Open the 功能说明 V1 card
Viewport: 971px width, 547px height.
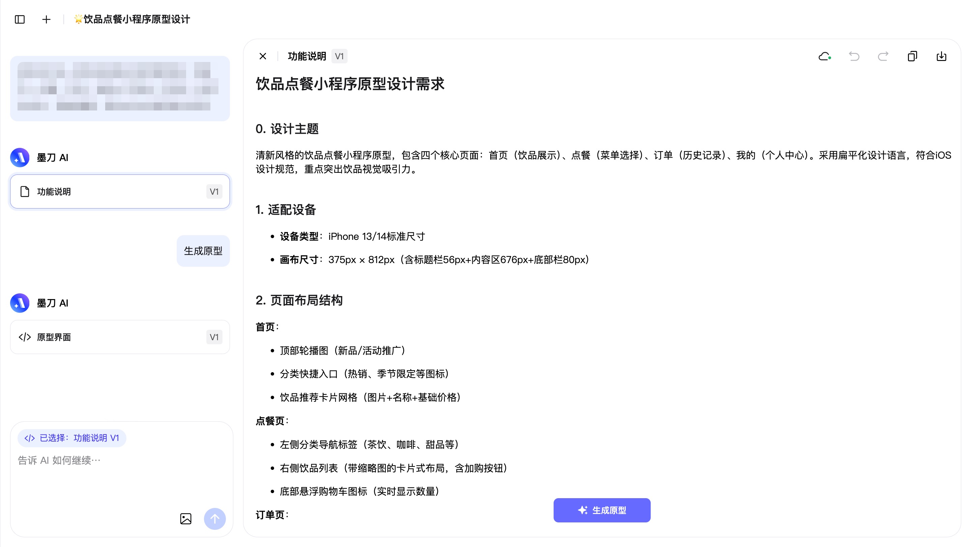click(x=120, y=191)
